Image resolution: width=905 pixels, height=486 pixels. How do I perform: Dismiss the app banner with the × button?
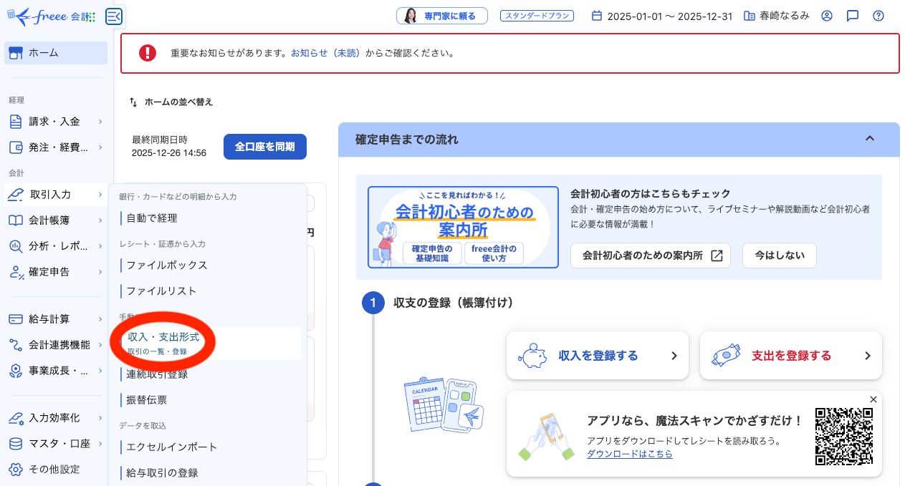click(x=873, y=399)
